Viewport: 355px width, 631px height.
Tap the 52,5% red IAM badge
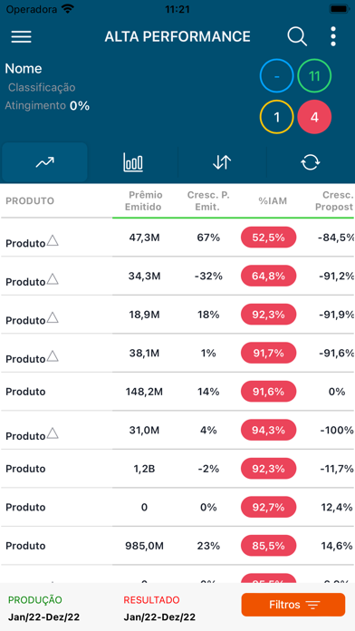coord(269,238)
